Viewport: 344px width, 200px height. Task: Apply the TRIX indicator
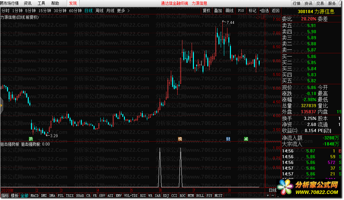coord(70,196)
